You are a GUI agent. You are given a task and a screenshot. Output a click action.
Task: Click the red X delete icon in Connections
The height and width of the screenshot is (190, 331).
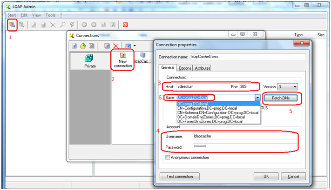click(116, 46)
